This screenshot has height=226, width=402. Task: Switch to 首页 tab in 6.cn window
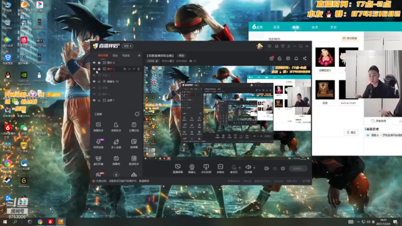[x=276, y=27]
